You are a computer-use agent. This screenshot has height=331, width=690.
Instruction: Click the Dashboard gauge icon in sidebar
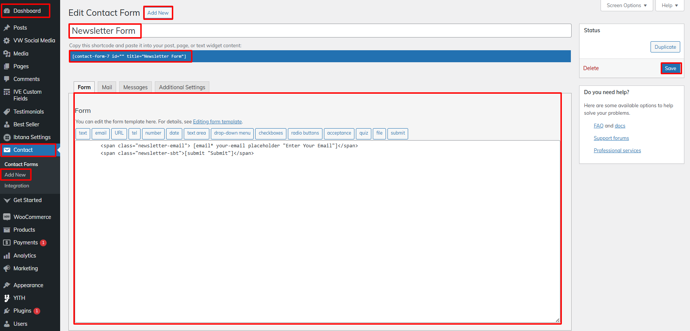pos(7,11)
